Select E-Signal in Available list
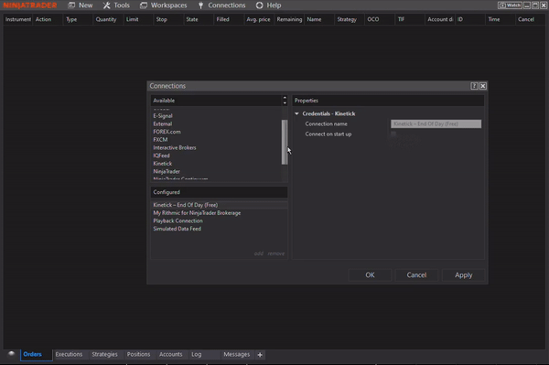Viewport: 549px width, 365px height. pyautogui.click(x=163, y=116)
